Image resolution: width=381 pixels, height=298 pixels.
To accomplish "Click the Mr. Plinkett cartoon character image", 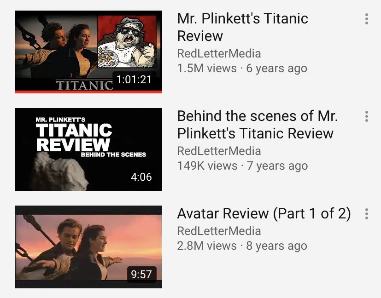I will [127, 42].
